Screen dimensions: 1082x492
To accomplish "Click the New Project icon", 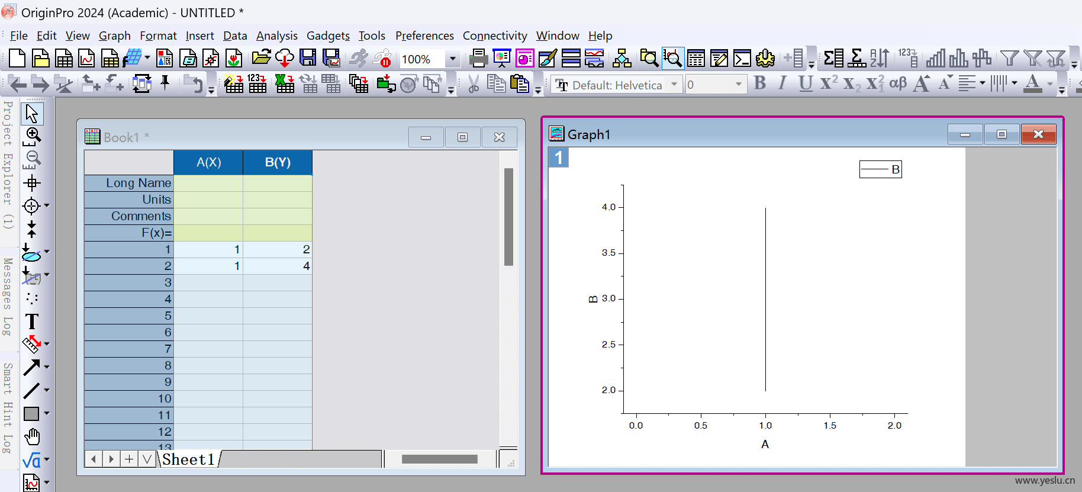I will pyautogui.click(x=17, y=59).
